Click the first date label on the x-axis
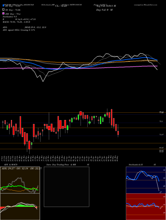Screen dimensions: 166x220 3,159
